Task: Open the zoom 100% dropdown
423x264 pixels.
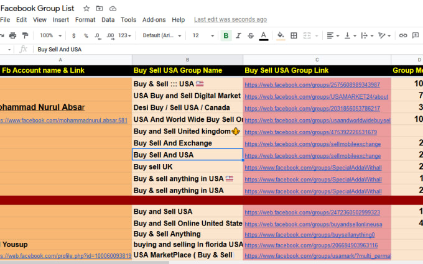Action: point(51,35)
